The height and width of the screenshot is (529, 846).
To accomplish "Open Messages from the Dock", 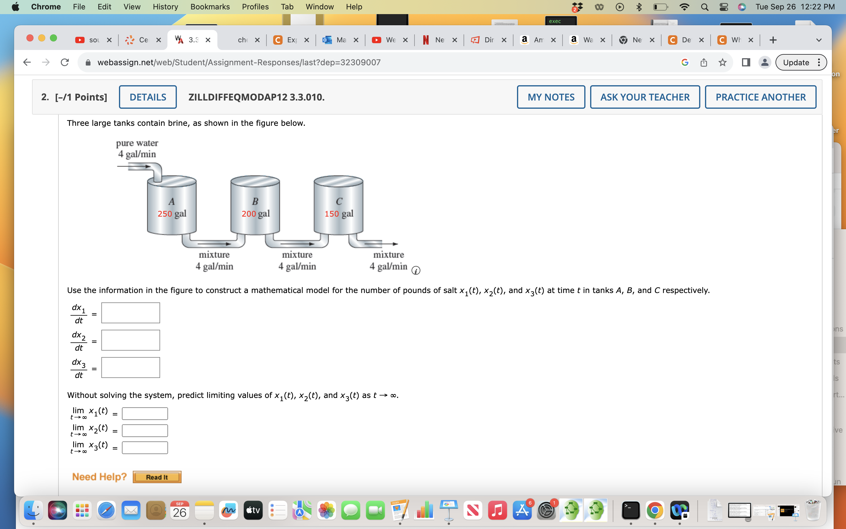I will [x=351, y=510].
